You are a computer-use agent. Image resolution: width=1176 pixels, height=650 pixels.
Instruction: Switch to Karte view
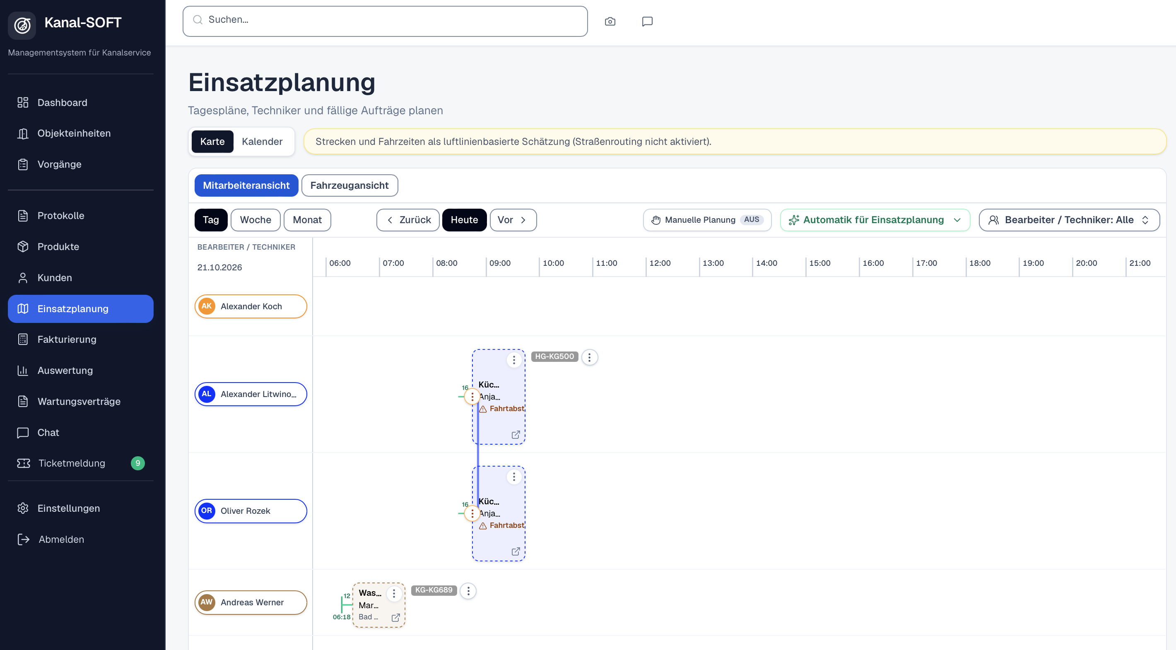point(212,142)
